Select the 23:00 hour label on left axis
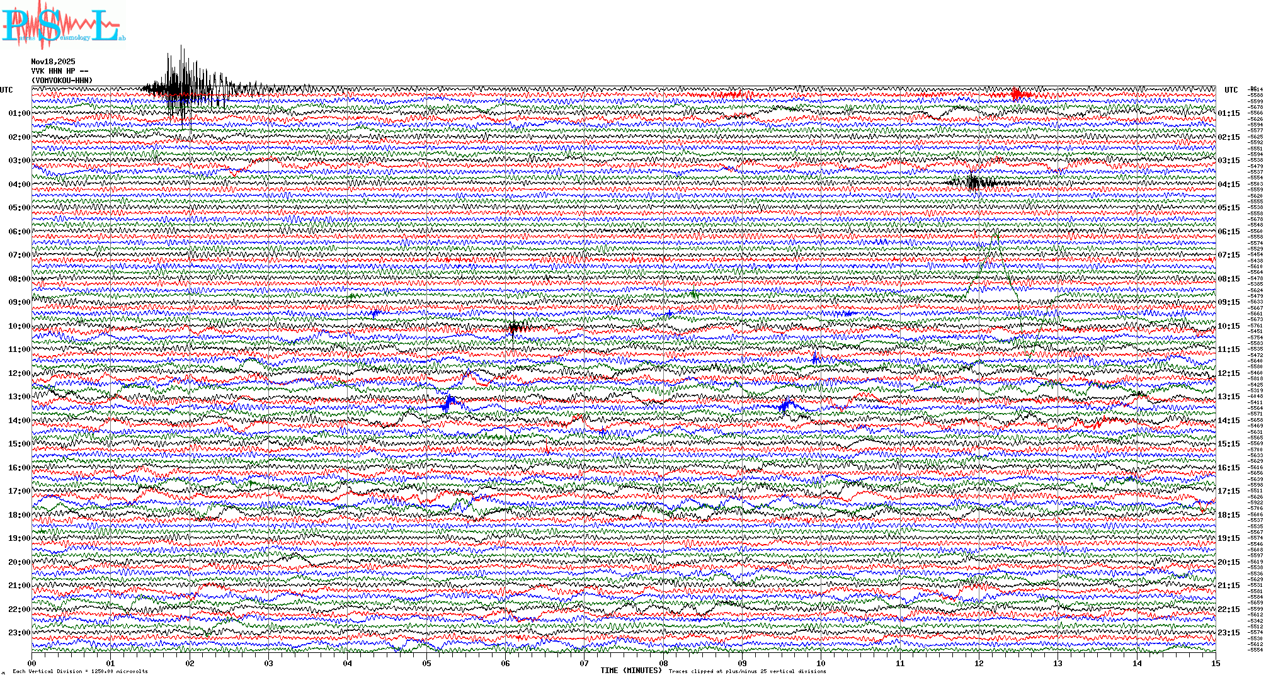The height and width of the screenshot is (680, 1266). click(x=19, y=633)
